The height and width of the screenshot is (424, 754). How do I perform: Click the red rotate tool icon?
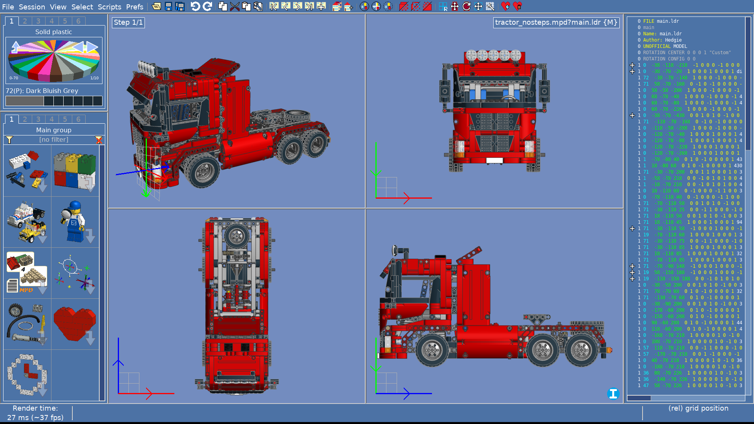coord(467,6)
